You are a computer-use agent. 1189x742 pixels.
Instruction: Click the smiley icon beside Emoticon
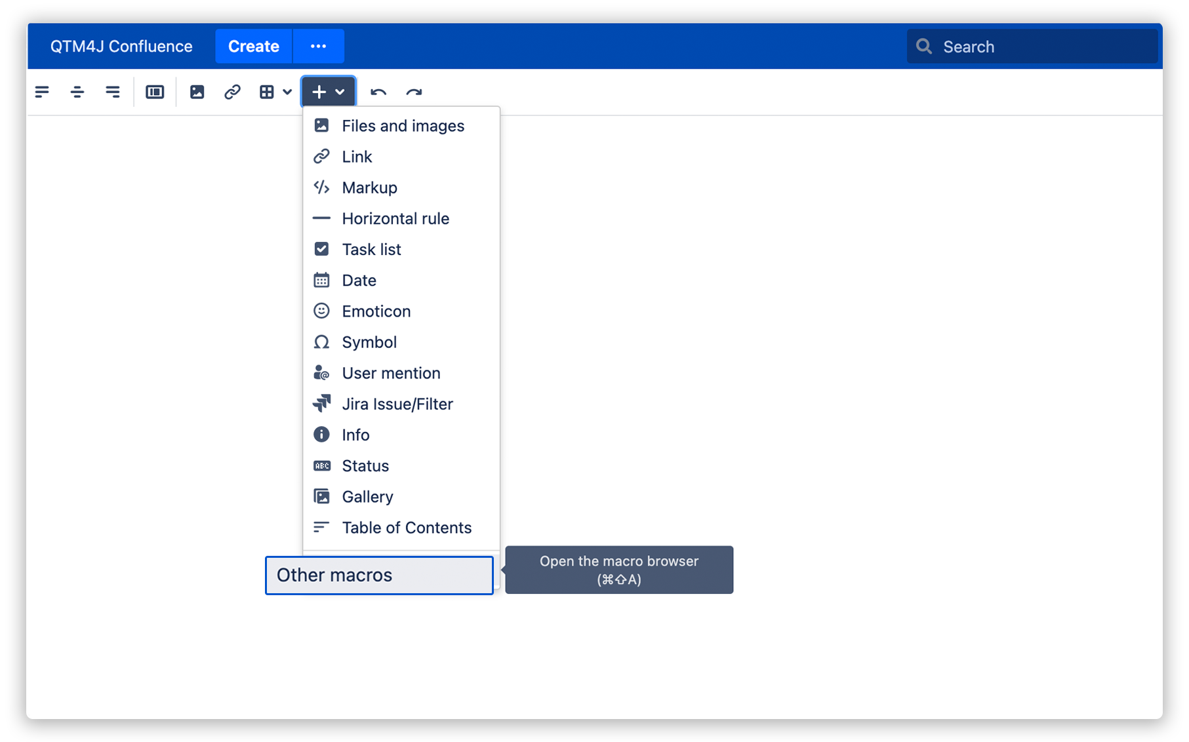pyautogui.click(x=321, y=311)
